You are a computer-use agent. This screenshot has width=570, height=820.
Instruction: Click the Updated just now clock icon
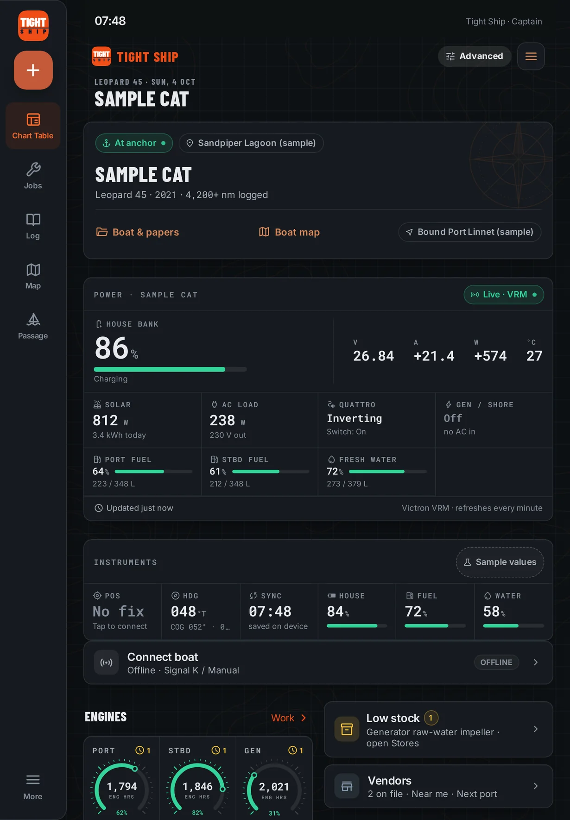(x=98, y=508)
